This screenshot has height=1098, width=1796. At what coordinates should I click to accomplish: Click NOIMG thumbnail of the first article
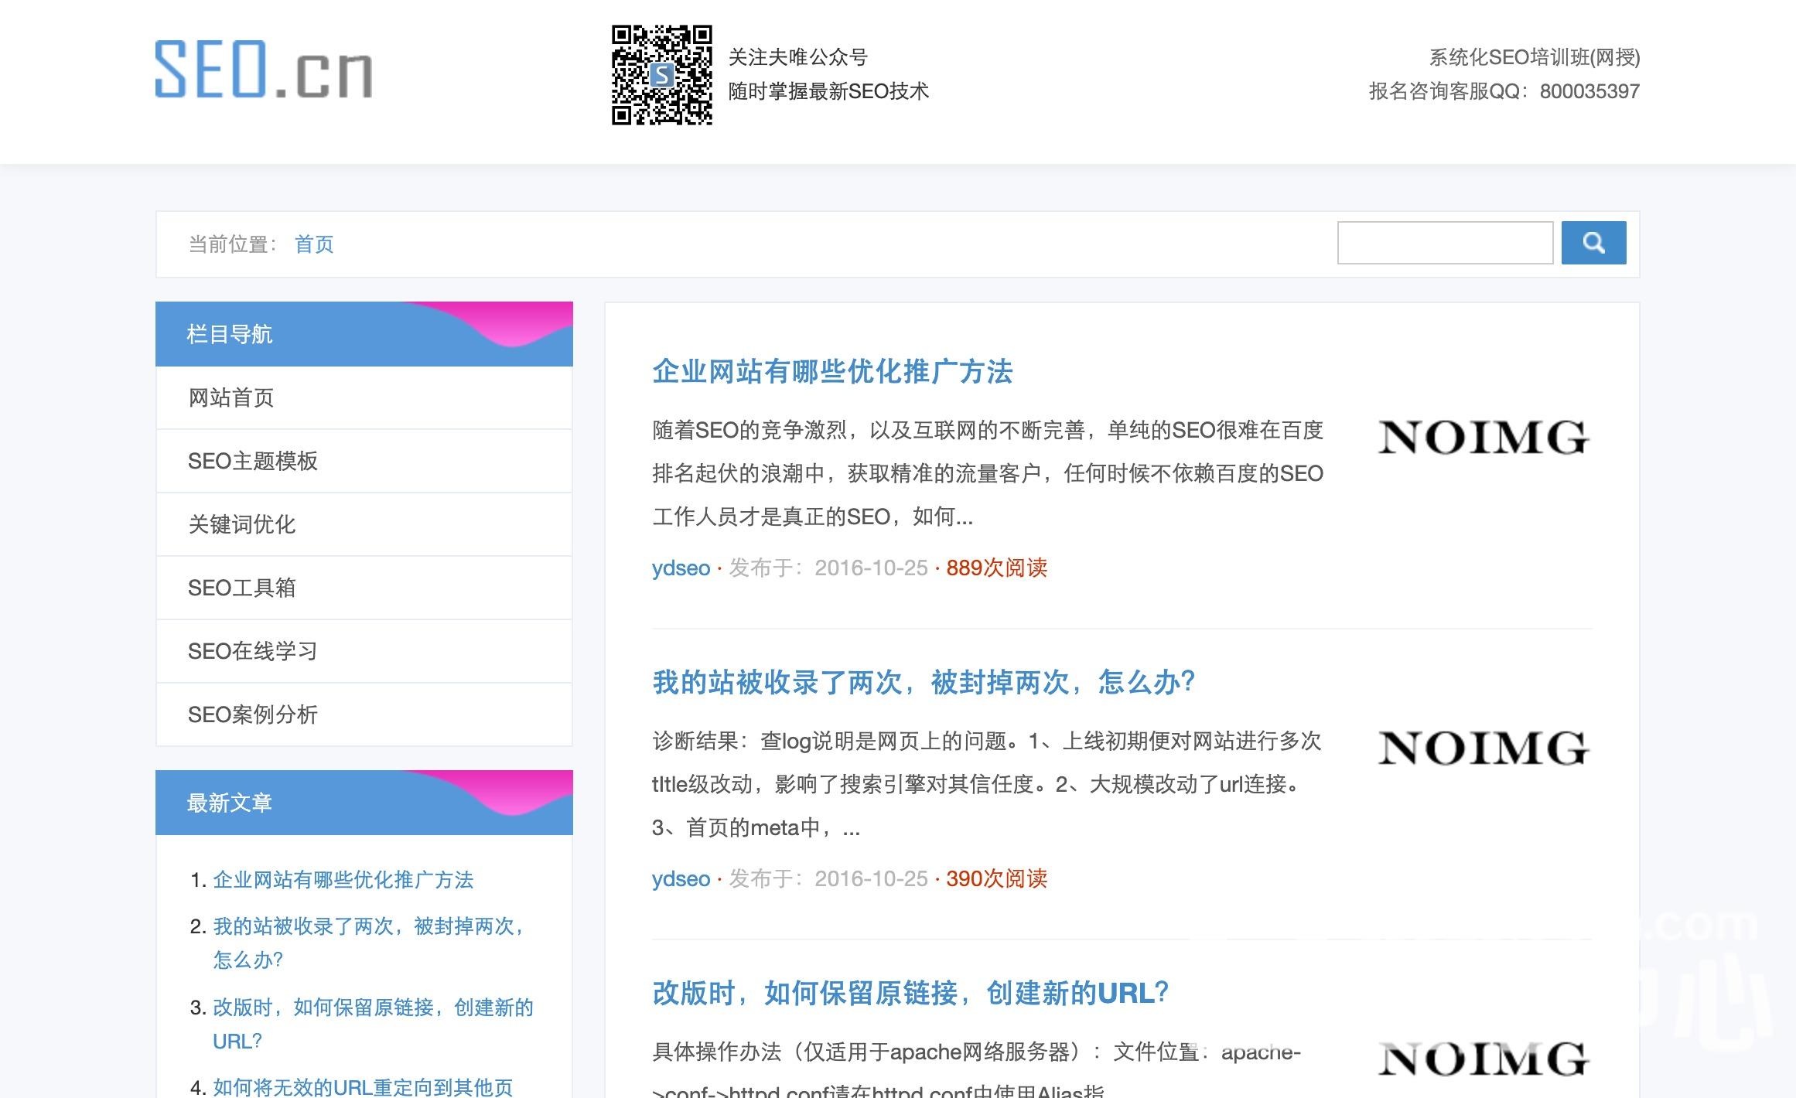pos(1483,438)
